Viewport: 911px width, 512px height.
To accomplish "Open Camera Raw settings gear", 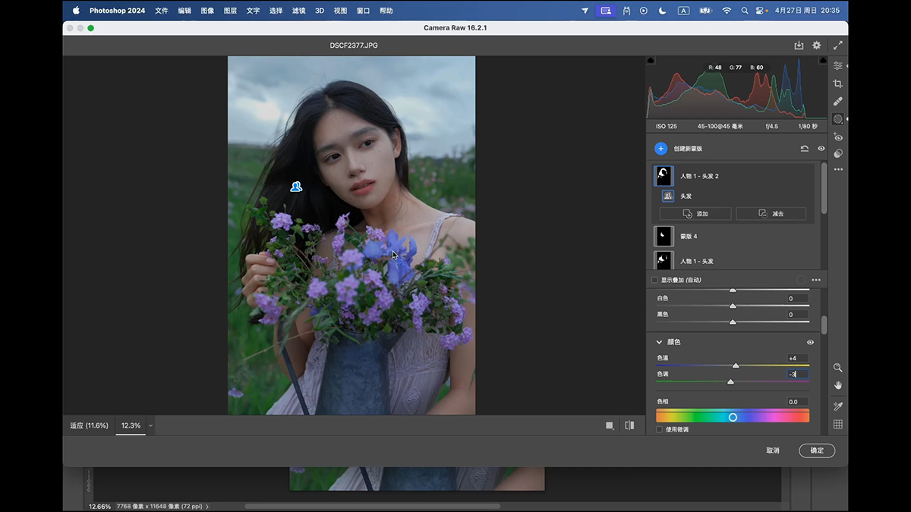I will click(x=817, y=46).
